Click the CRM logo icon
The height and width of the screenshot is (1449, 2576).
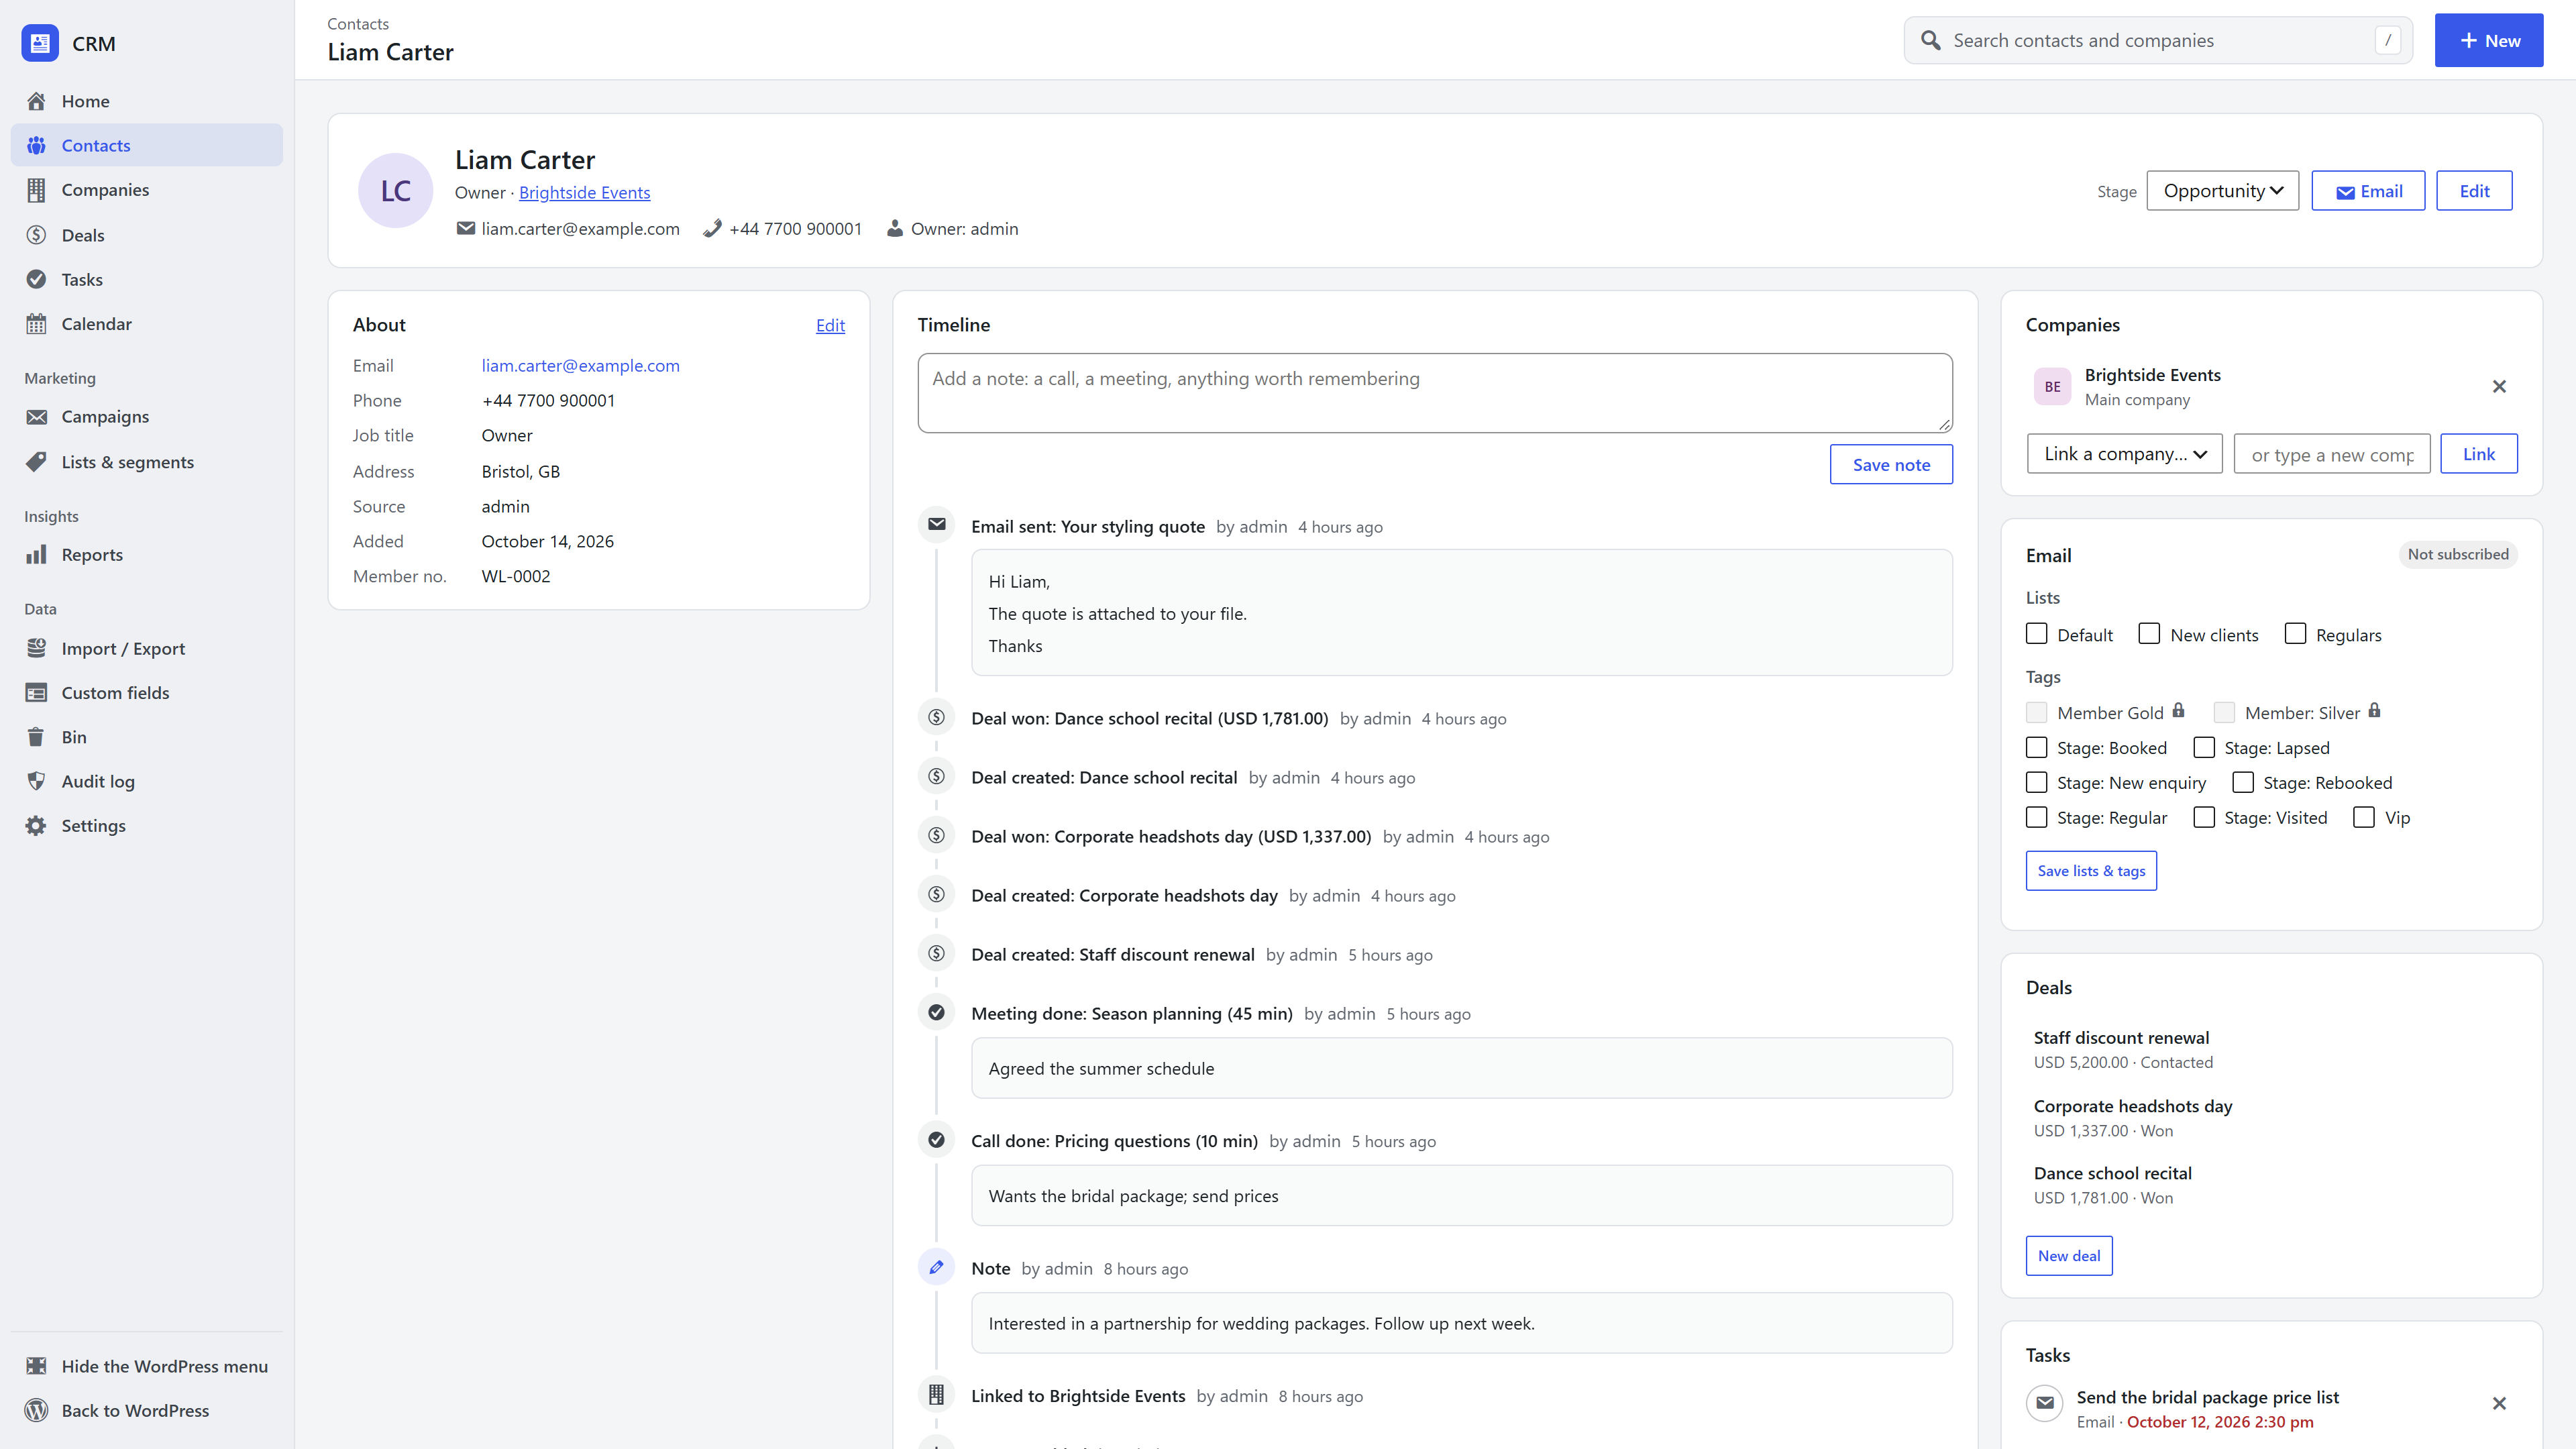[x=40, y=43]
